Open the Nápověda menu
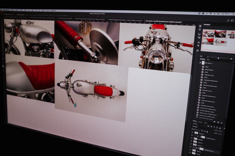This screenshot has height=156, width=235. coord(53,11)
